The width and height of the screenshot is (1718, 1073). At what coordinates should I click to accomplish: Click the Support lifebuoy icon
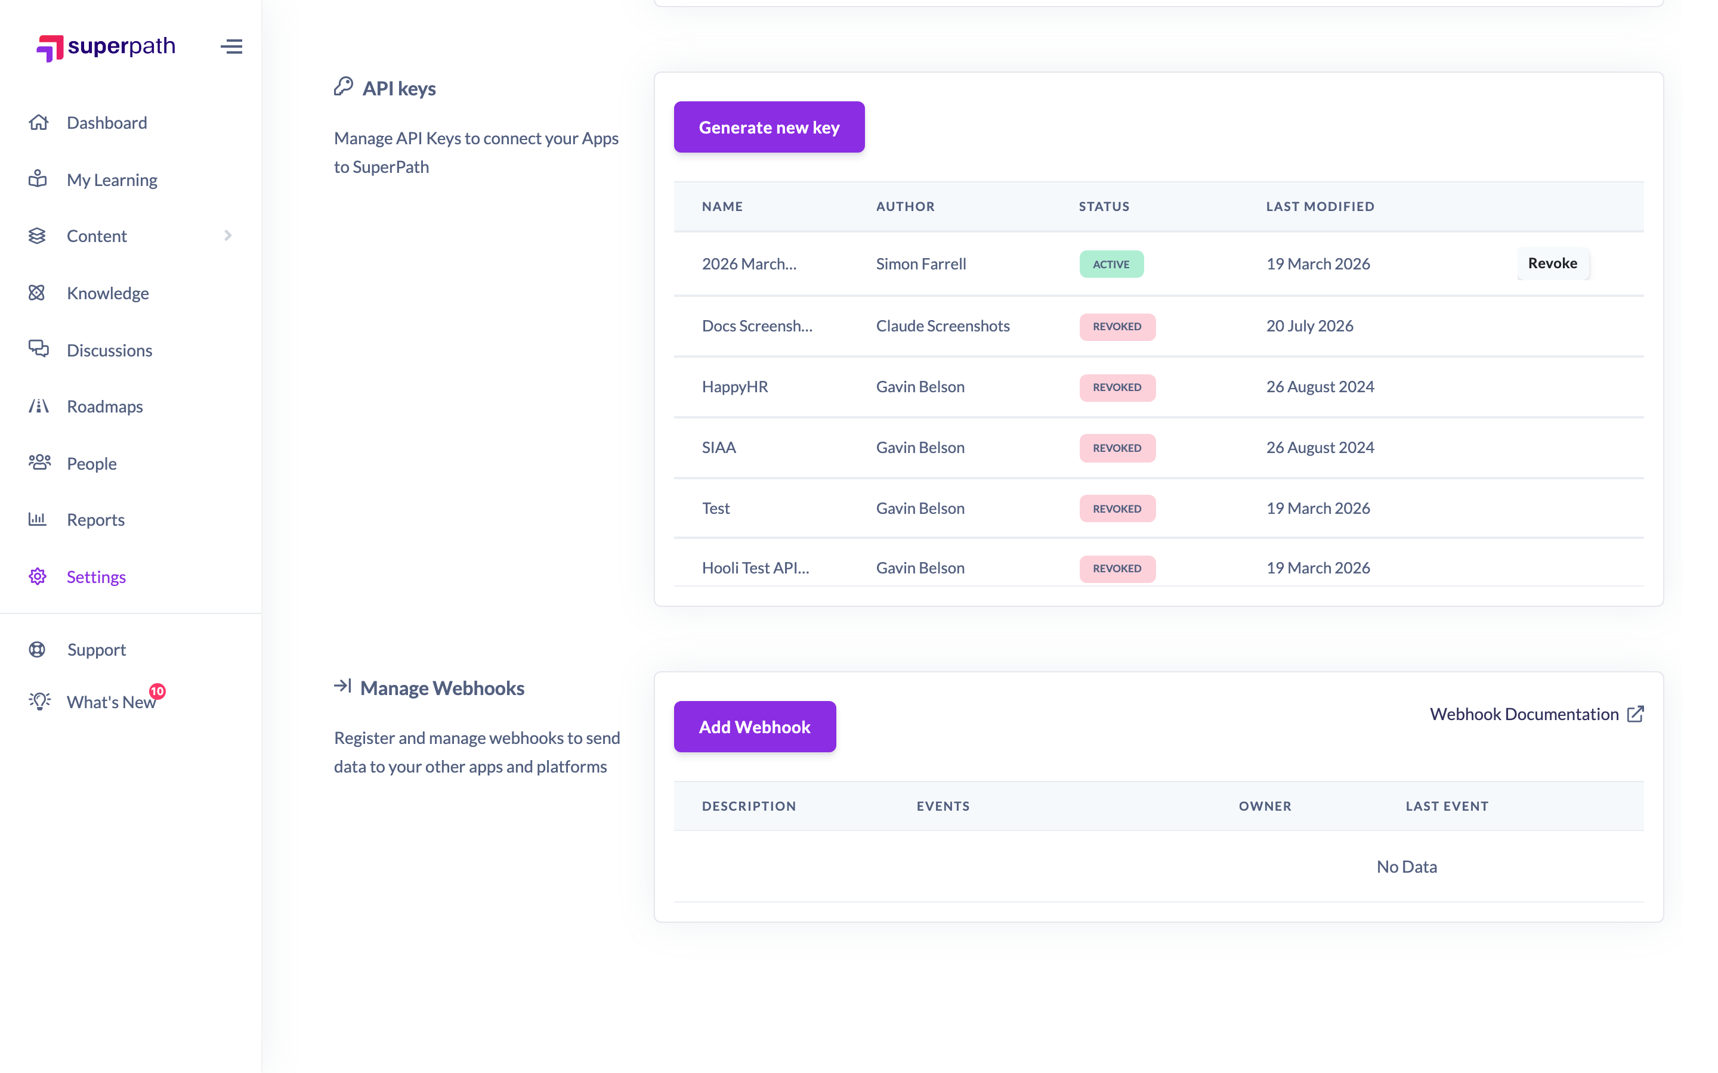tap(37, 649)
